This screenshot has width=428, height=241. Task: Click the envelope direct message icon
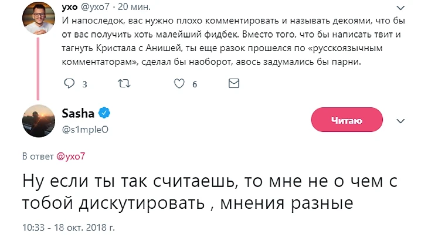(235, 84)
